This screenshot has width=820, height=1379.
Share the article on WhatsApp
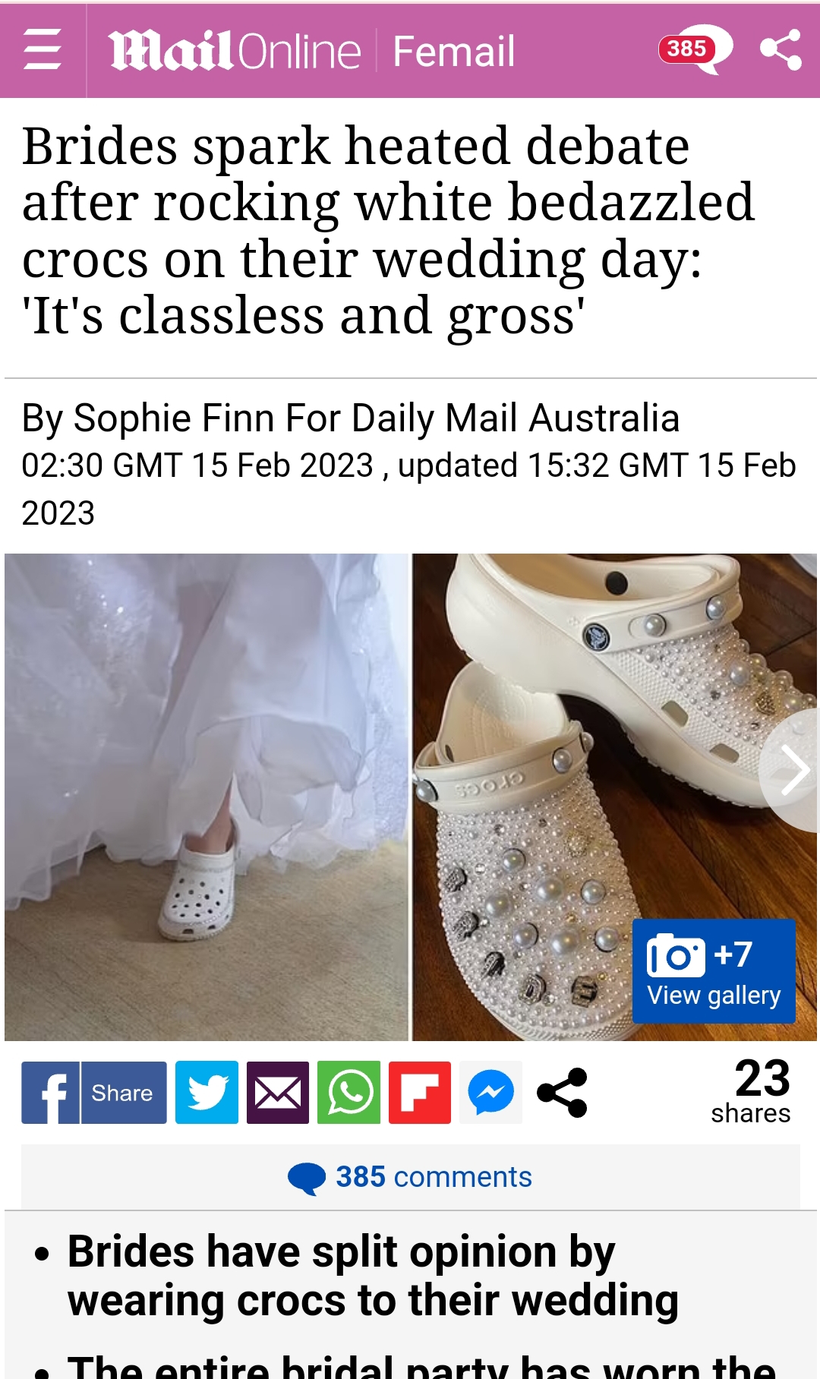tap(349, 1093)
